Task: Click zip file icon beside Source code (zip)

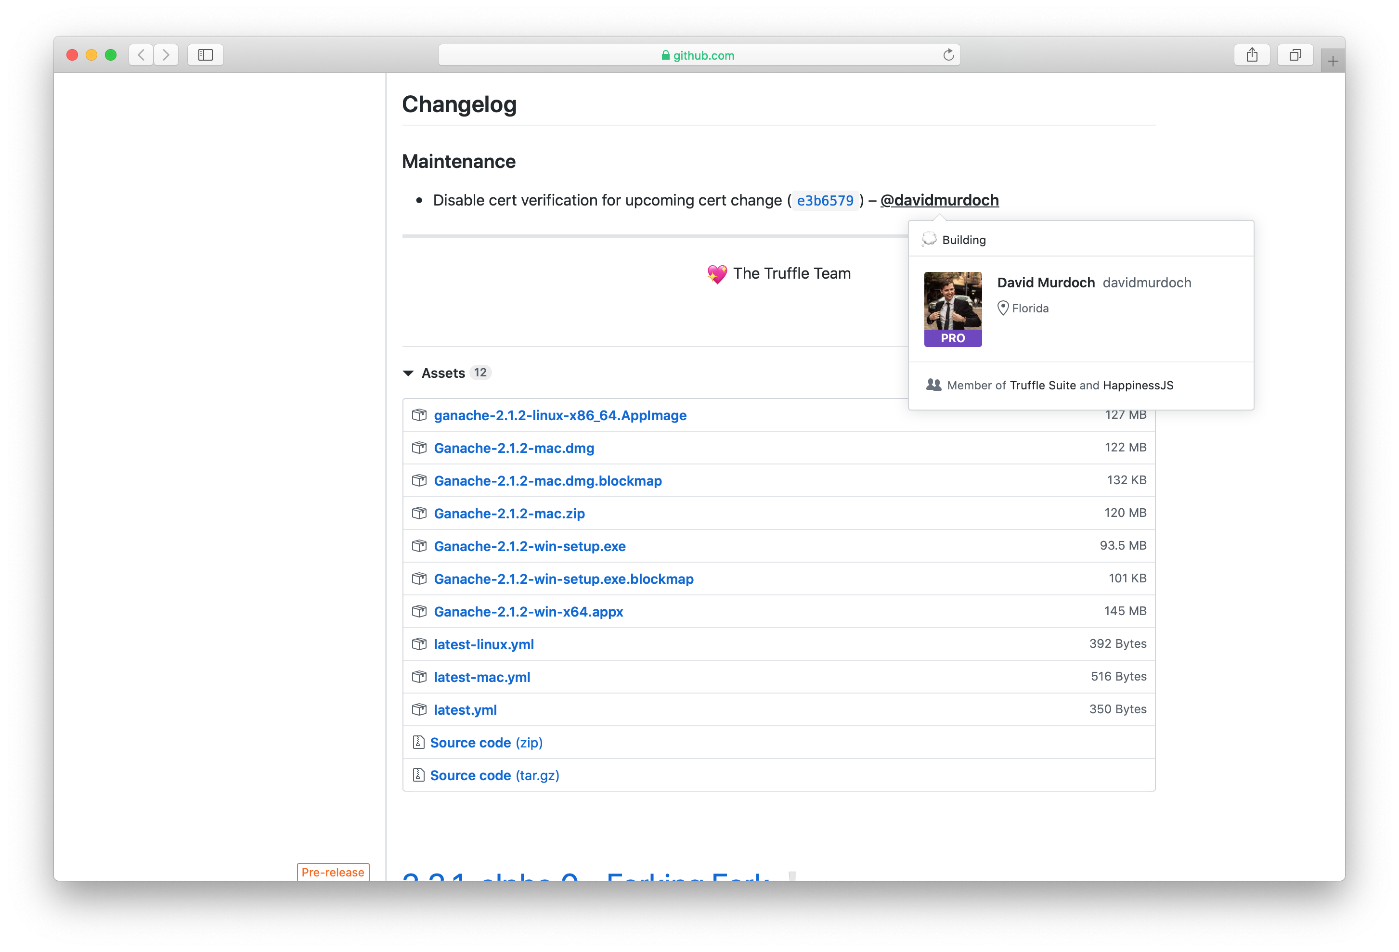Action: pos(418,742)
